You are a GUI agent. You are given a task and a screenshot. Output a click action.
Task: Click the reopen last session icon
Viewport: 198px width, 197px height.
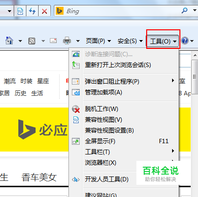(76, 65)
